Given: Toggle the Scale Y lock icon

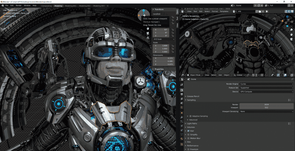Looking at the screenshot, I should [172, 49].
